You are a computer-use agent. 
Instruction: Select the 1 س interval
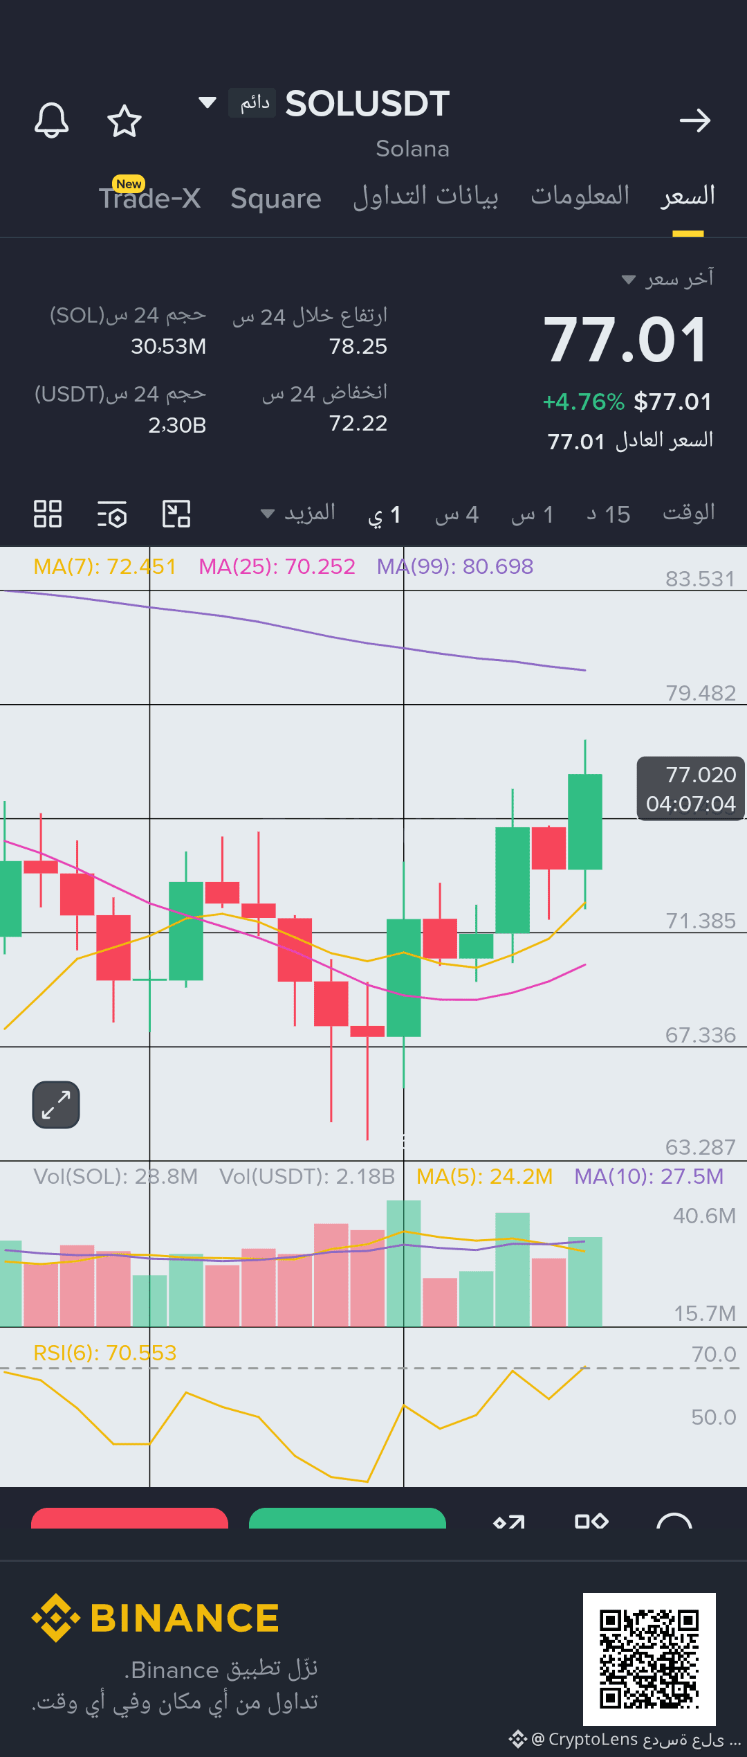[x=533, y=514]
